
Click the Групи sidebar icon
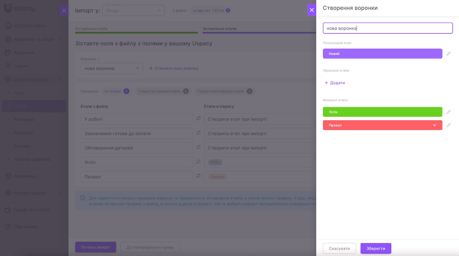pos(8,66)
